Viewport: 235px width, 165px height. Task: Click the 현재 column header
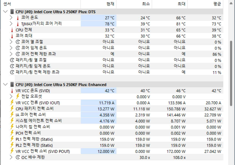tap(110, 4)
